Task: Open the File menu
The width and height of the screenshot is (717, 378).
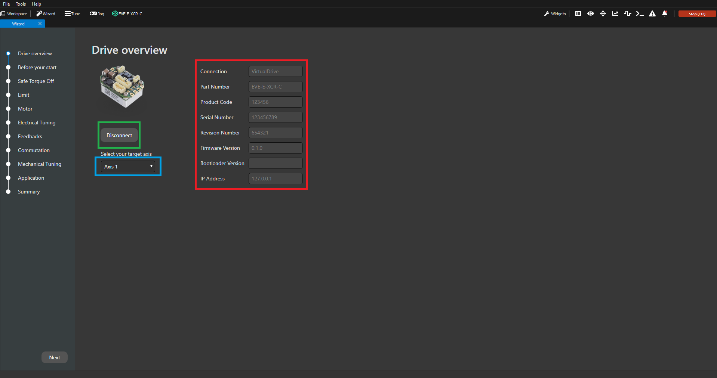Action: (x=6, y=4)
